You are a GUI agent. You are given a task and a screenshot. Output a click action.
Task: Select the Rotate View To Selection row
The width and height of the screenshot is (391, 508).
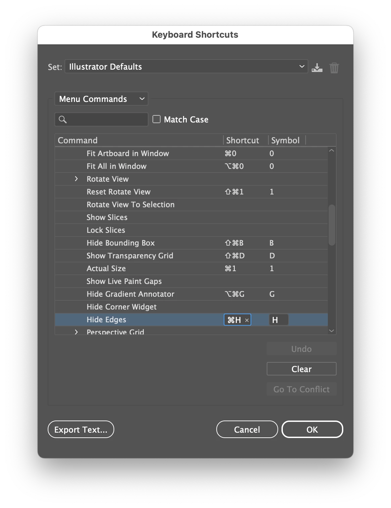pos(191,205)
